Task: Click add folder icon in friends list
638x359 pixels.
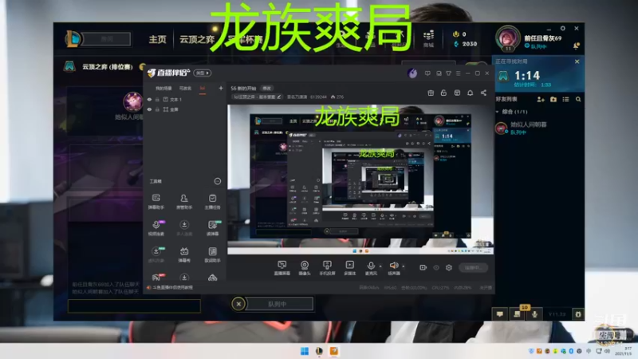Action: coord(553,99)
